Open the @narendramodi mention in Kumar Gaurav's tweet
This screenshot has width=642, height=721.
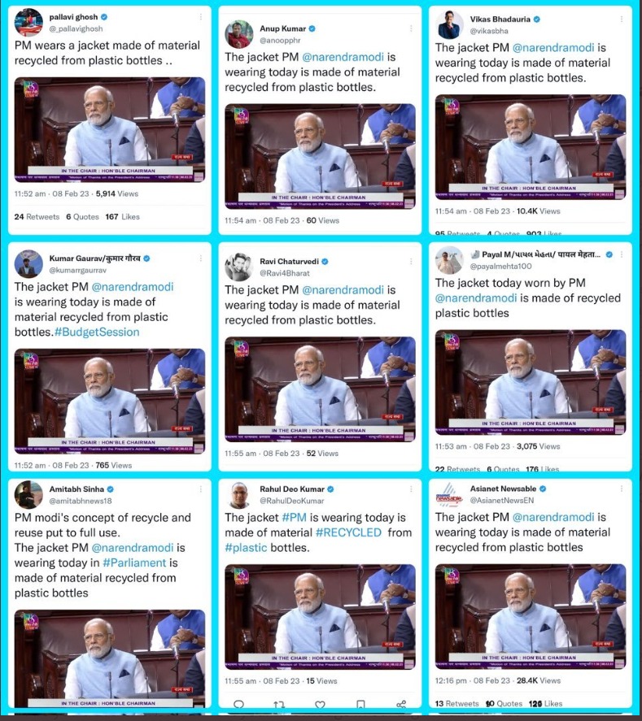pos(133,287)
